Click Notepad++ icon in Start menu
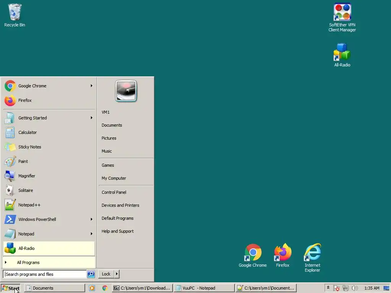The image size is (391, 293). point(10,205)
